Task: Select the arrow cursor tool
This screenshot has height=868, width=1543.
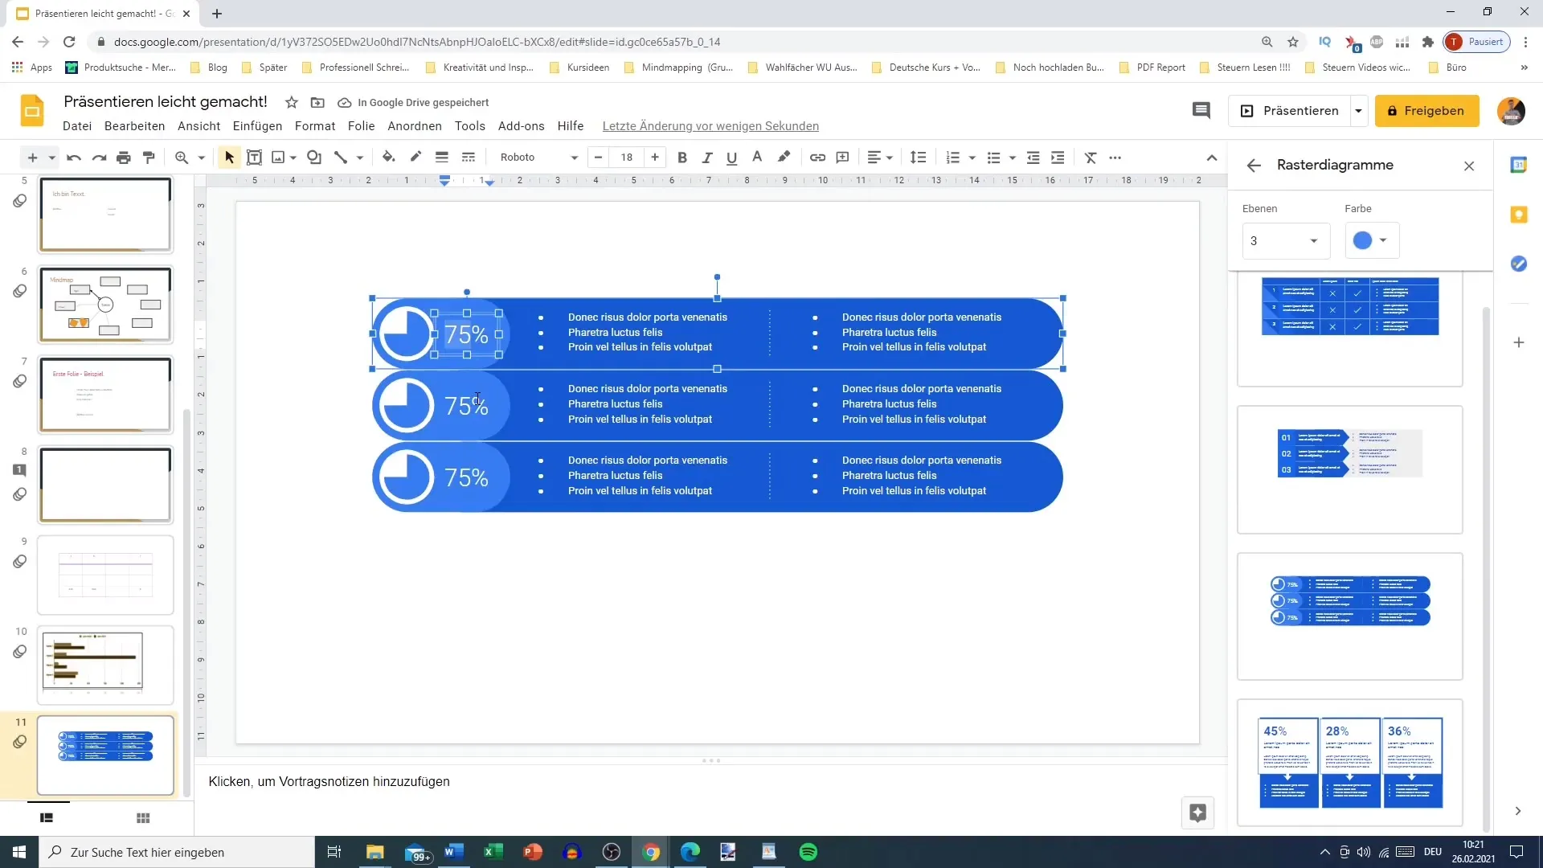Action: point(230,158)
